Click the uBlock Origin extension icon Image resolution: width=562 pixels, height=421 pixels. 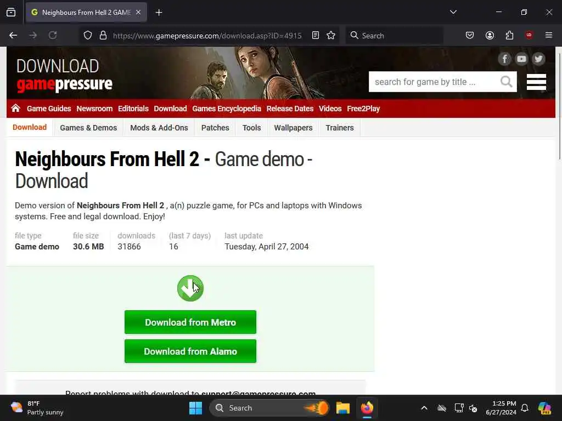[529, 35]
